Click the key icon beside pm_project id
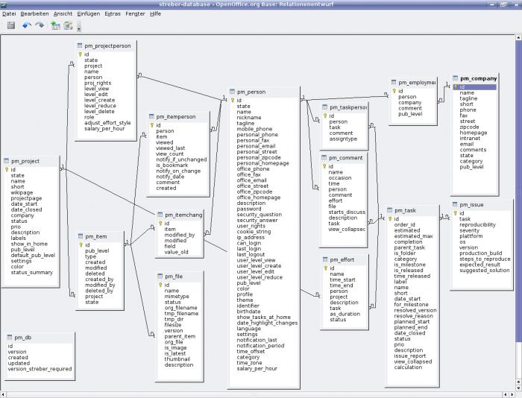 (x=6, y=169)
